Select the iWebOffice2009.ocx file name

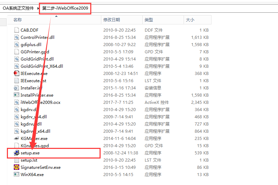coord(40,102)
